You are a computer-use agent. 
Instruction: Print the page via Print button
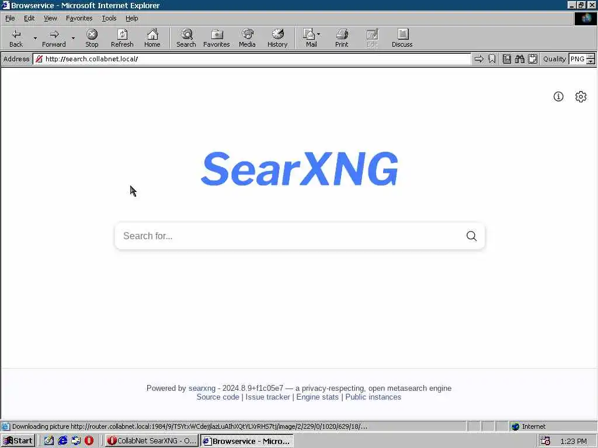(x=342, y=38)
